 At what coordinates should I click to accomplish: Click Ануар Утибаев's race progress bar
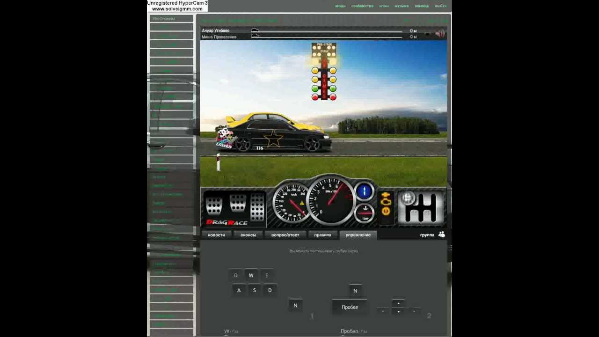(327, 31)
